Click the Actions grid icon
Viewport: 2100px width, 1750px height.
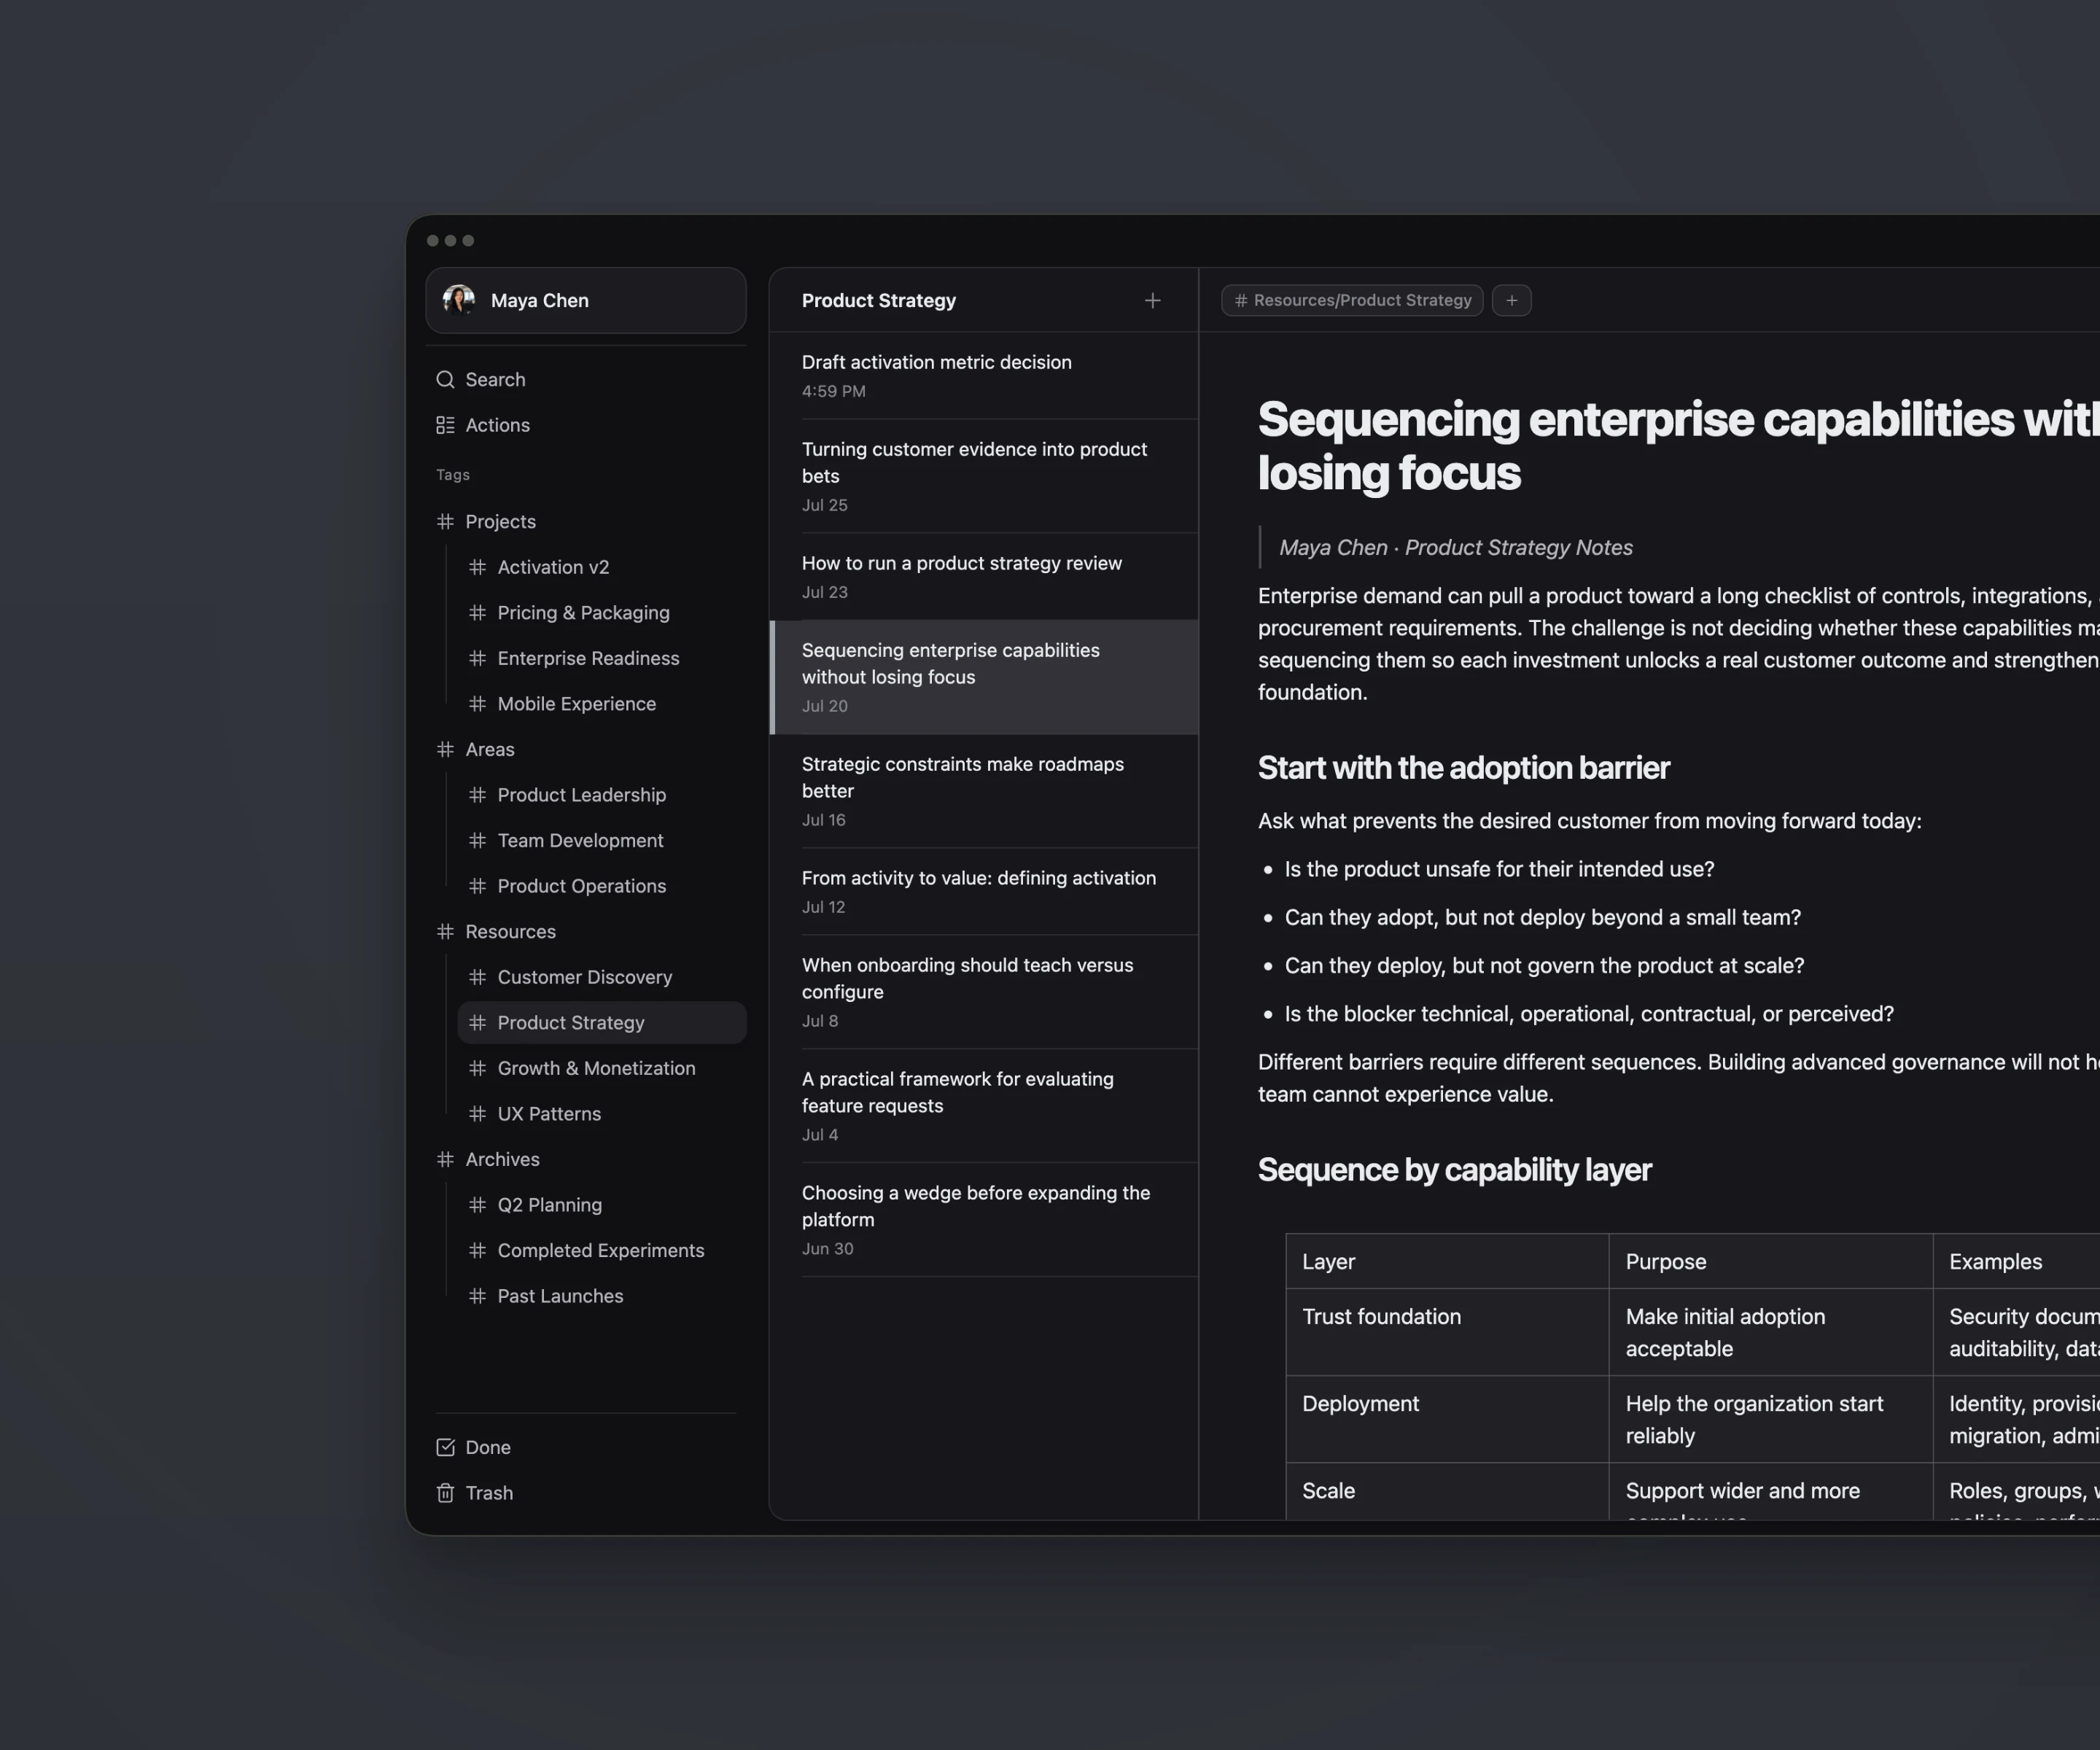[x=445, y=425]
